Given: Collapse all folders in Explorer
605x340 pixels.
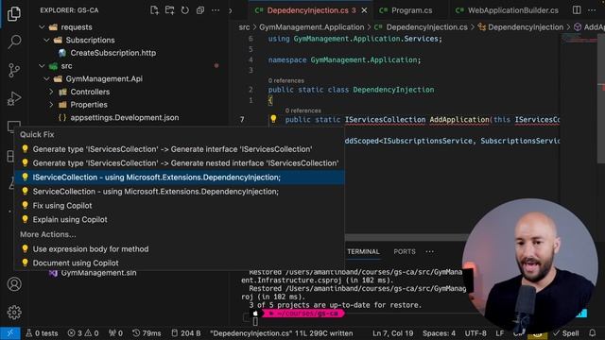Looking at the screenshot, I should pos(200,10).
